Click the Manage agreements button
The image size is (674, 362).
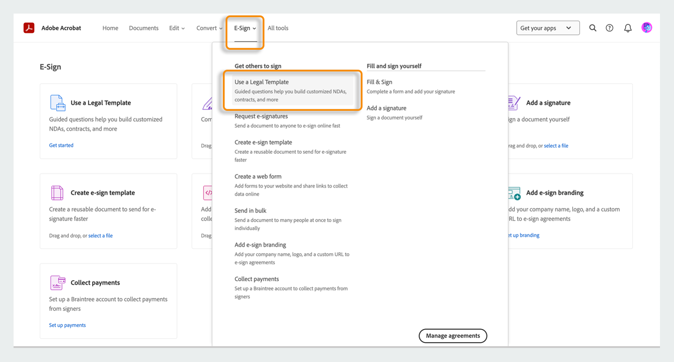coord(452,336)
